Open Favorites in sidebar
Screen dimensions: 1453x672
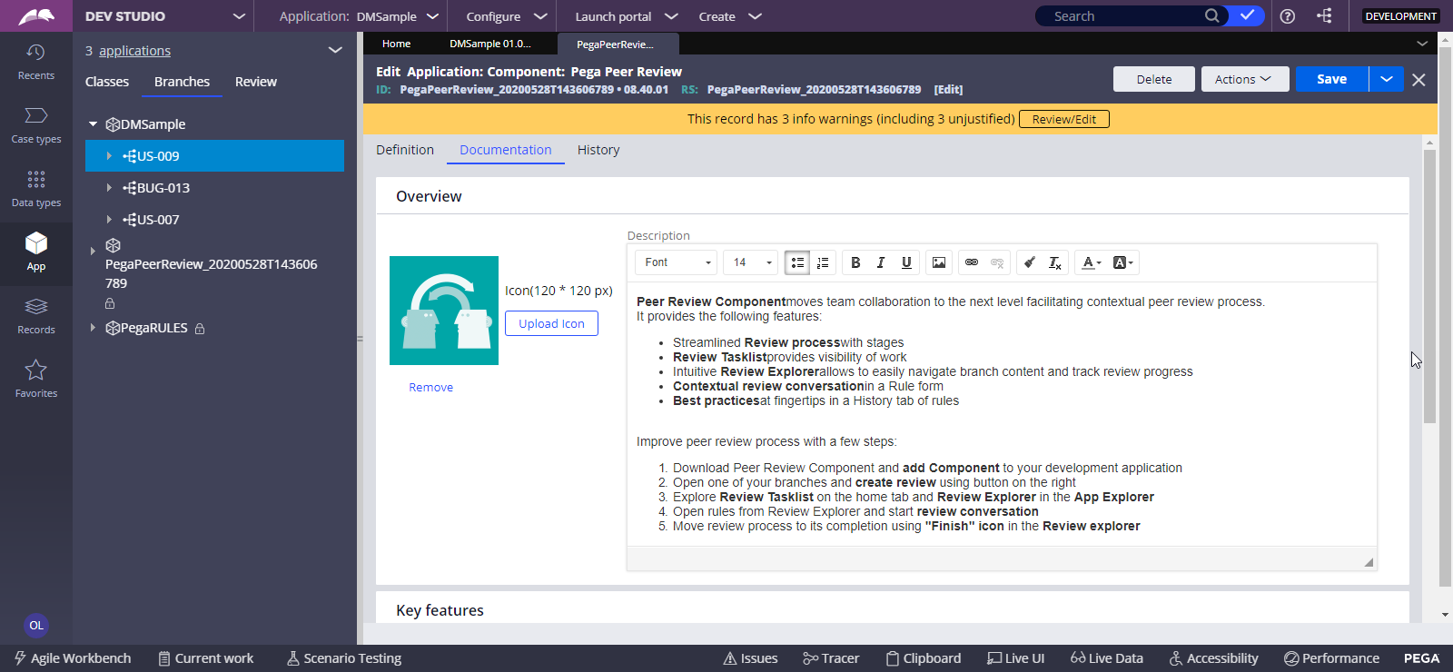point(35,380)
